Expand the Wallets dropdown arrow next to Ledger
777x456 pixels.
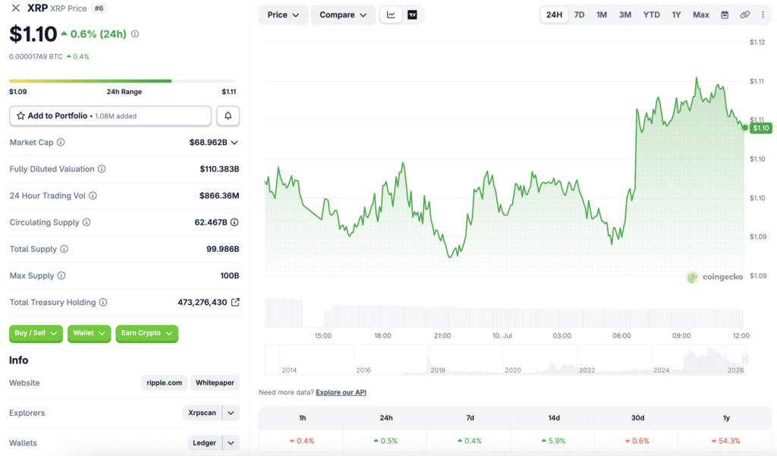pos(231,443)
